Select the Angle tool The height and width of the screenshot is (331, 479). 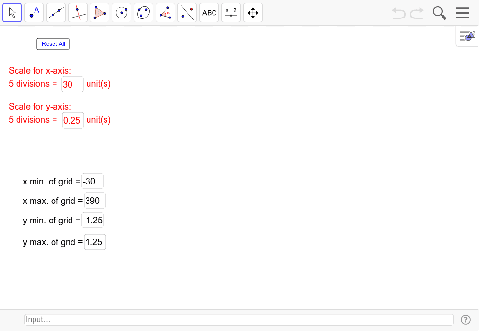point(165,13)
